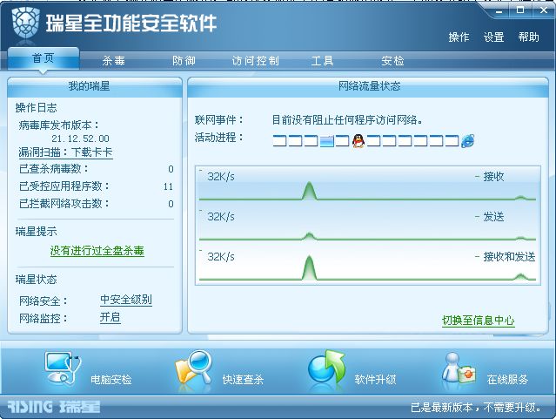Select the window icon just right of QQ penguin
This screenshot has height=419, width=556.
tap(374, 141)
